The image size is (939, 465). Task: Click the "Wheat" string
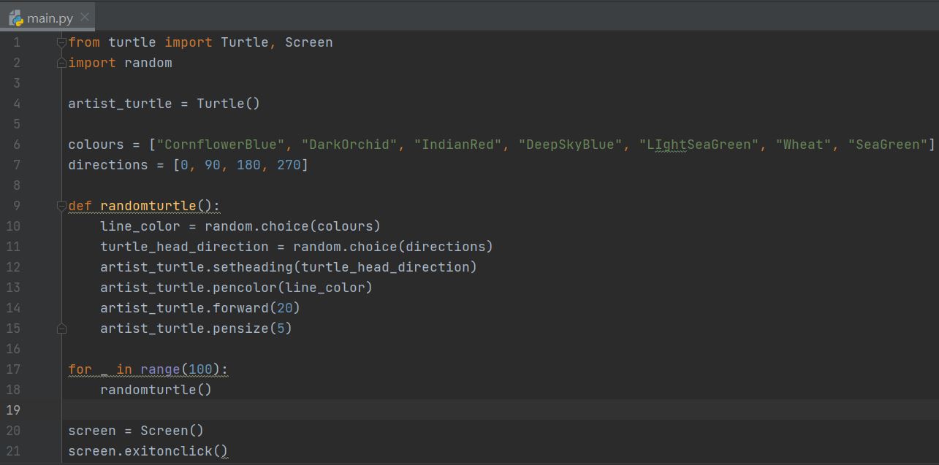804,145
